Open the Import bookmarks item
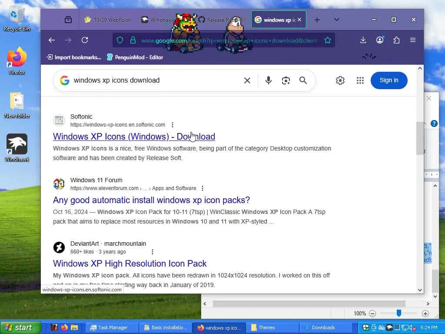The height and width of the screenshot is (334, 445). coord(74,57)
